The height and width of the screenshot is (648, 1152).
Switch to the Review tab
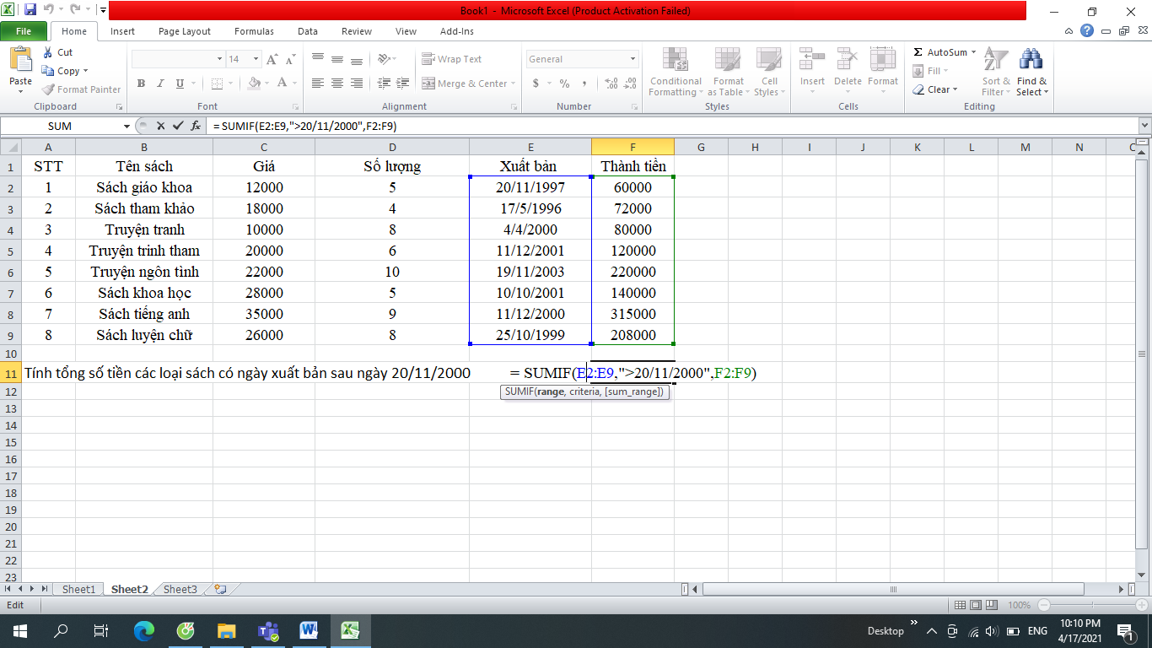click(357, 31)
